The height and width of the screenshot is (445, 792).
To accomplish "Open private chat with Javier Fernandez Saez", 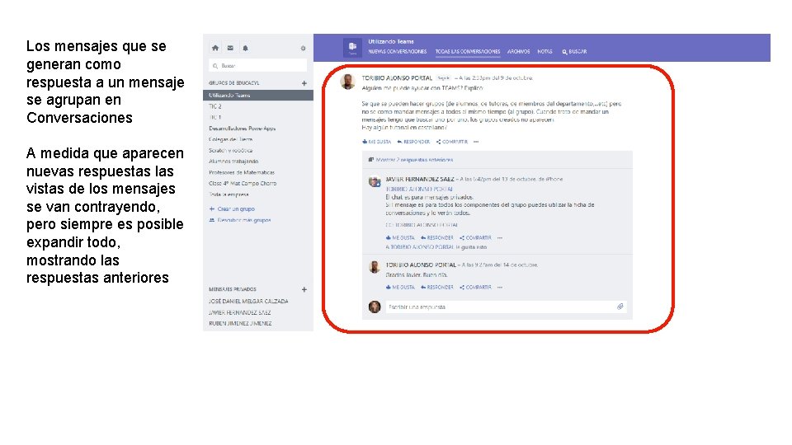I will click(240, 313).
